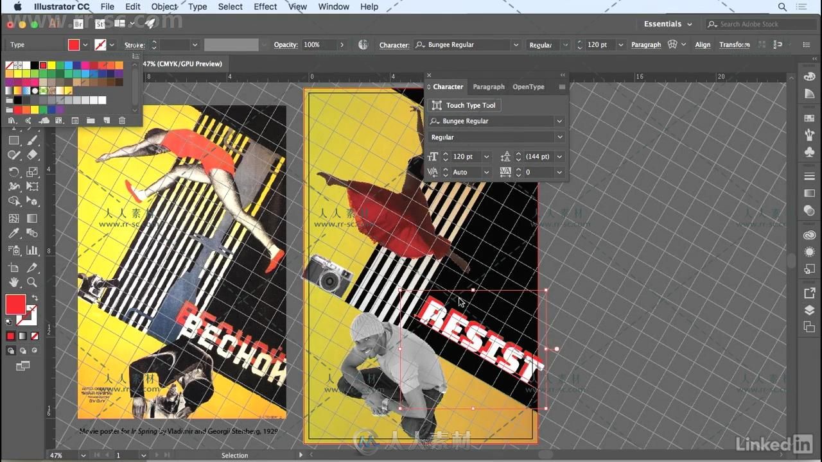This screenshot has width=822, height=462.
Task: Expand the Essentials workspace switcher
Action: point(668,24)
